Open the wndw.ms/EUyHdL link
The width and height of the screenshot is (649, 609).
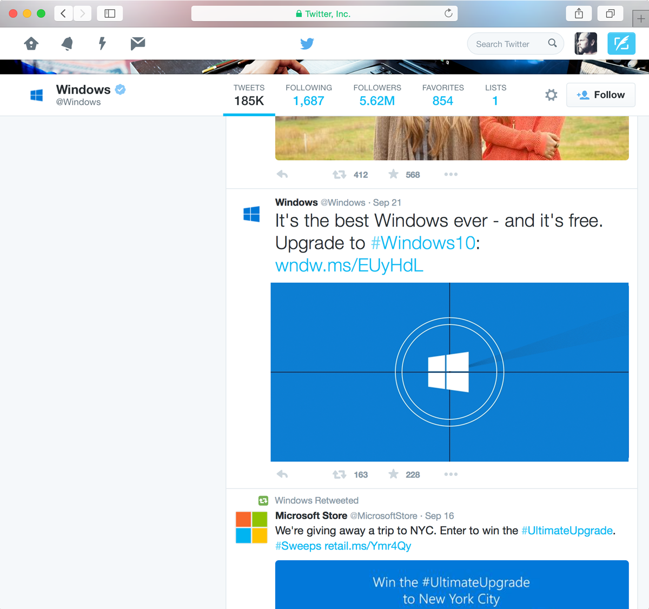tap(349, 265)
